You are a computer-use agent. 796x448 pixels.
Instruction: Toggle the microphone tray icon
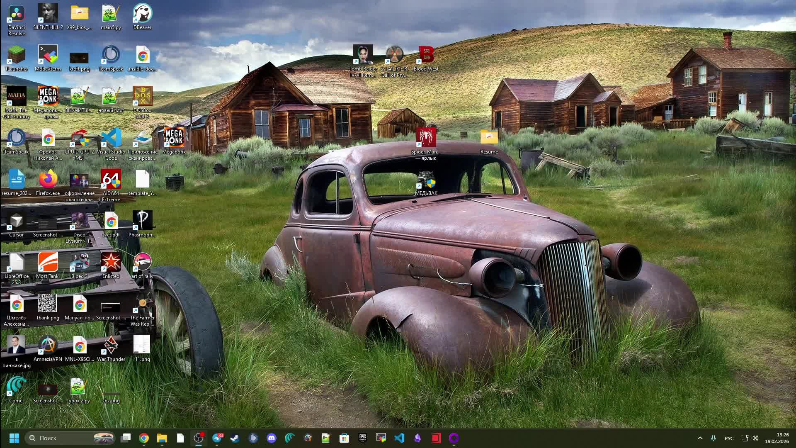[713, 438]
